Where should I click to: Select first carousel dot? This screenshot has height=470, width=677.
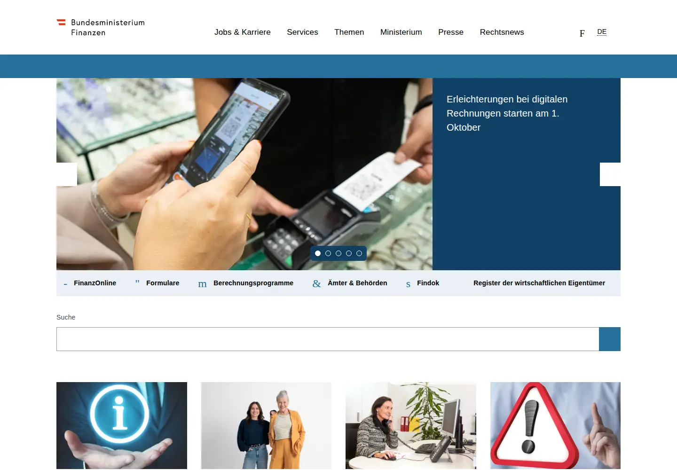pos(318,253)
